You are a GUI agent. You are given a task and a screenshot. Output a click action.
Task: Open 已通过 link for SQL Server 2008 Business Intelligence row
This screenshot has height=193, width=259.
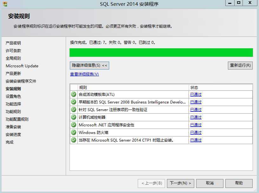click(x=196, y=102)
